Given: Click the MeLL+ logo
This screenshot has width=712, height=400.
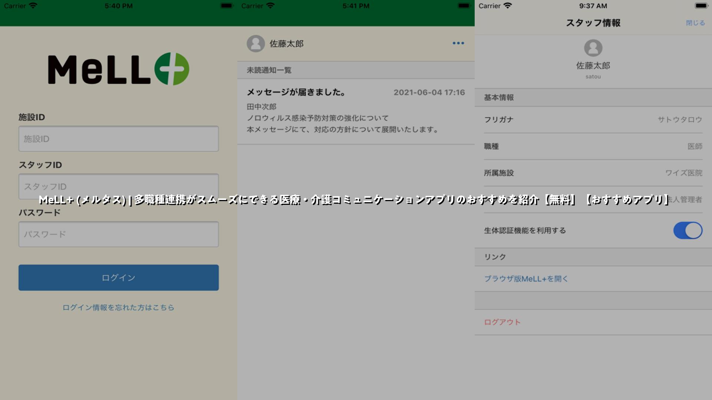Looking at the screenshot, I should tap(119, 69).
